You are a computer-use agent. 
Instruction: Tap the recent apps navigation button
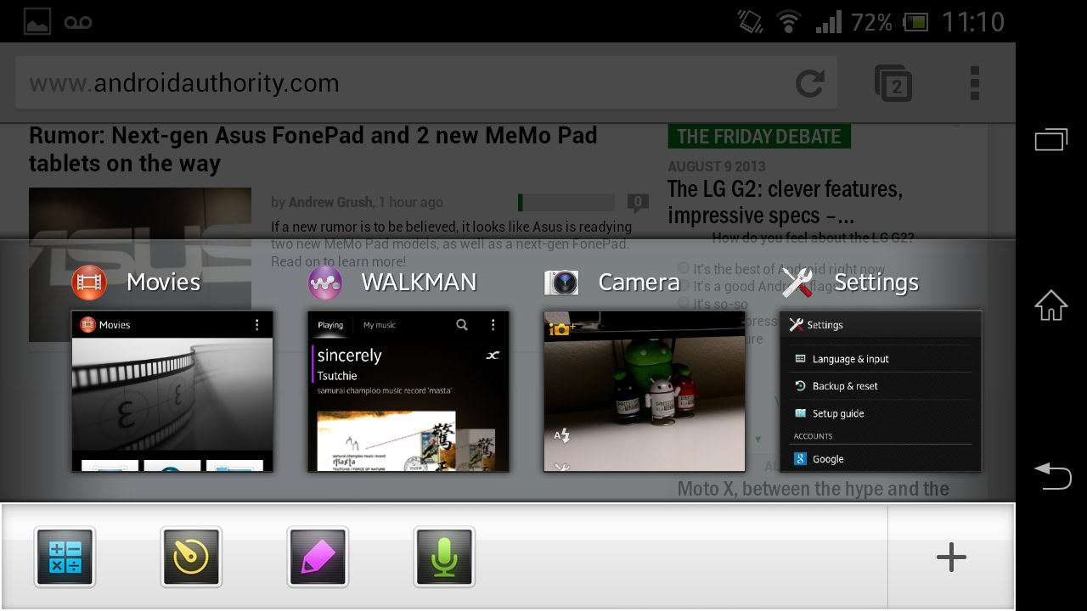click(1051, 139)
